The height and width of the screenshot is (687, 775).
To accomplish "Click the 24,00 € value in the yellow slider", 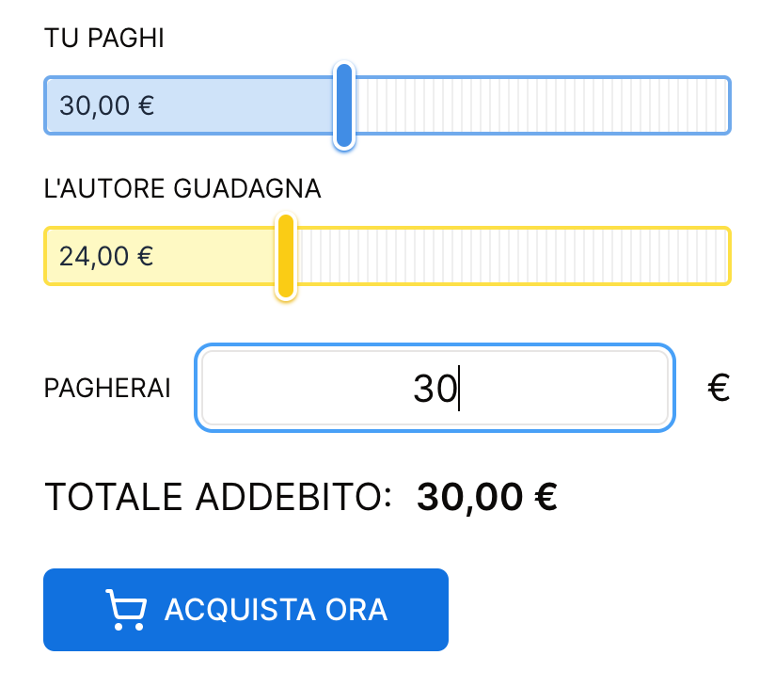I will click(106, 256).
